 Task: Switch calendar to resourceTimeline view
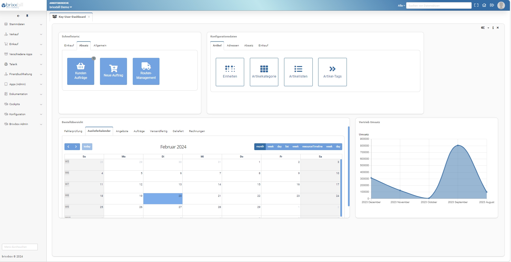point(312,147)
